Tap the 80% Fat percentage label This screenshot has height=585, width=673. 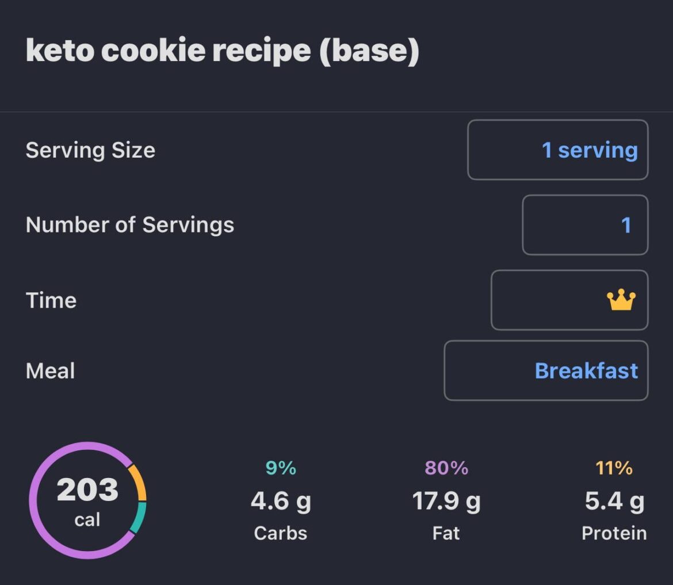(445, 468)
